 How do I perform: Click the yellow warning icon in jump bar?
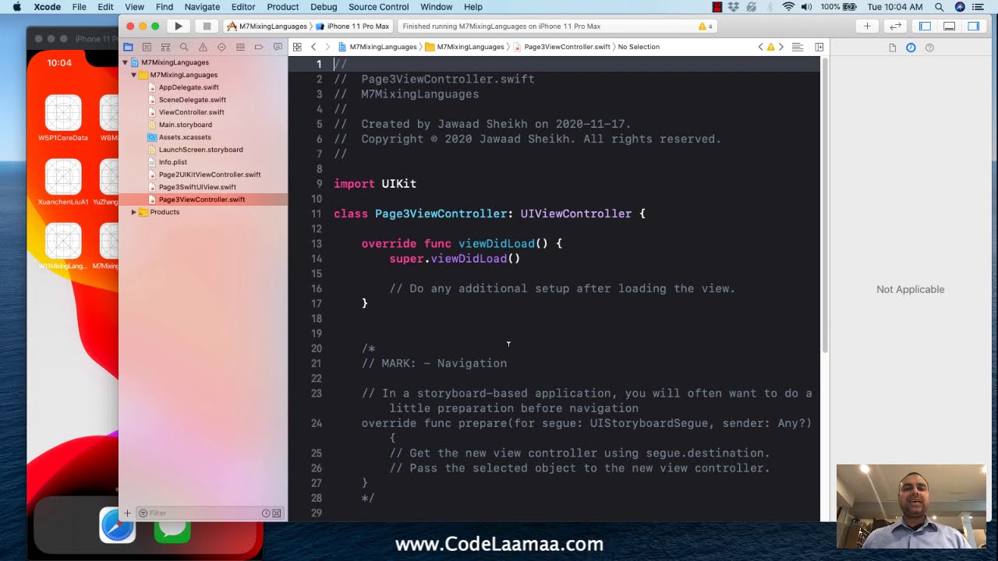771,47
